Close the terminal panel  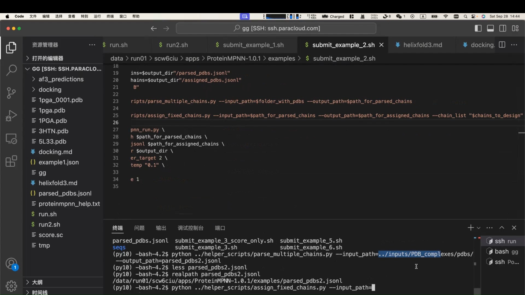(x=514, y=228)
